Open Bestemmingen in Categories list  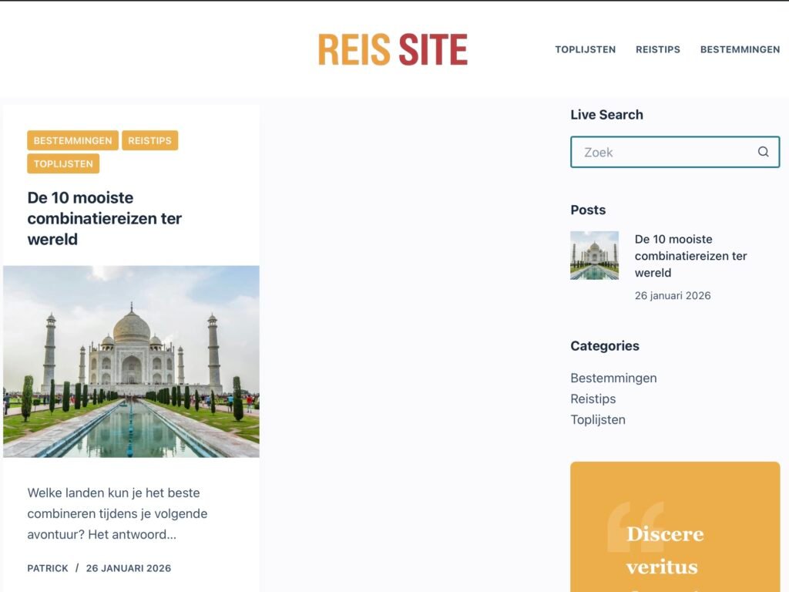point(613,378)
